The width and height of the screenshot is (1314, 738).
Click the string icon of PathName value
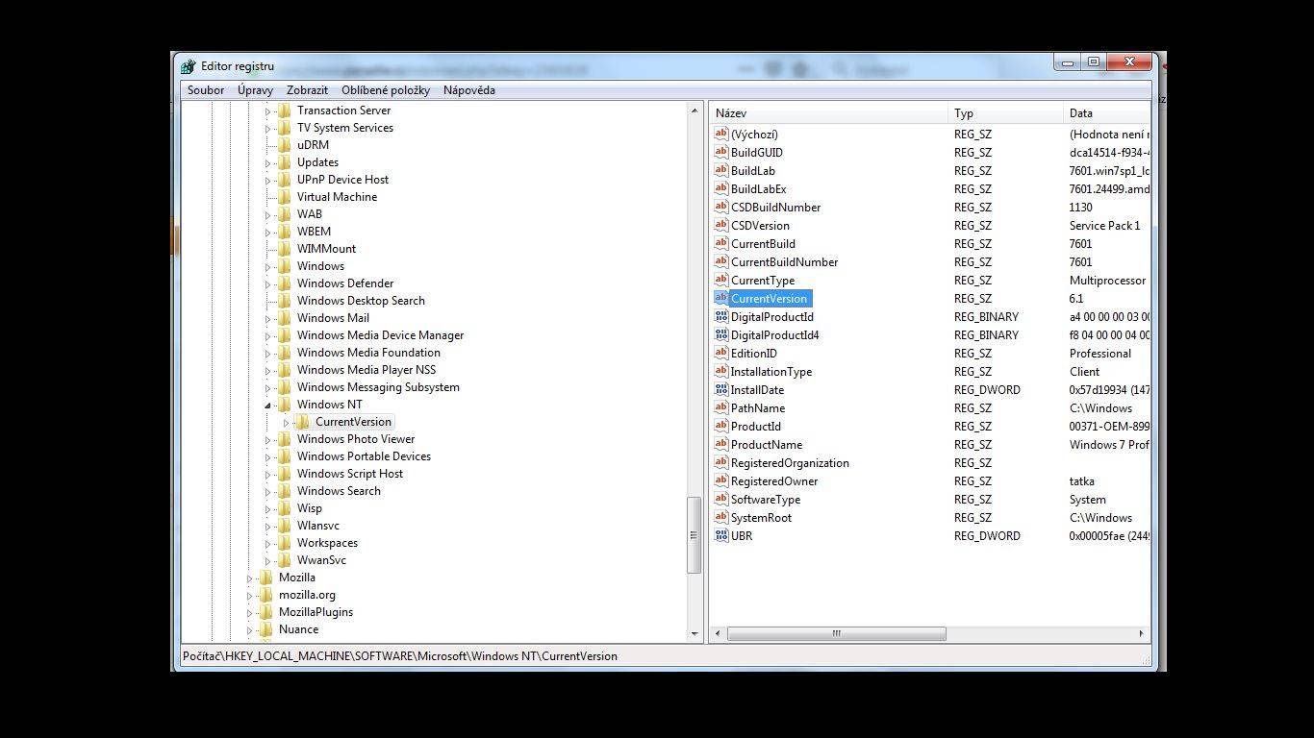coord(721,407)
